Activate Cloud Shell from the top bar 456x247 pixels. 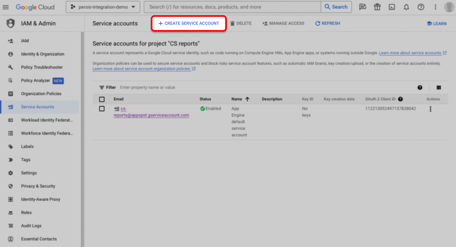(x=392, y=7)
